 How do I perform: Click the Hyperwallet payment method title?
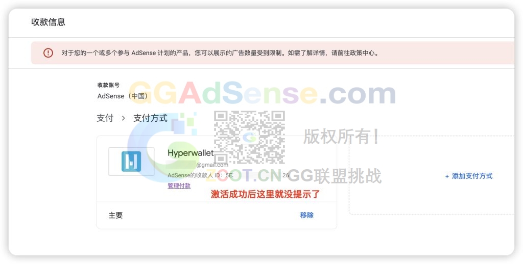pos(191,153)
